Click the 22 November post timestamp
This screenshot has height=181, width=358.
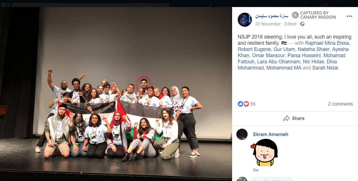point(268,24)
